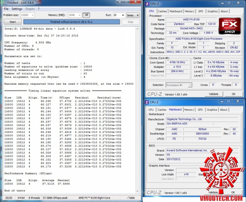Click the BIOS version F8 field
This screenshot has width=246, height=202.
(x=202, y=155)
